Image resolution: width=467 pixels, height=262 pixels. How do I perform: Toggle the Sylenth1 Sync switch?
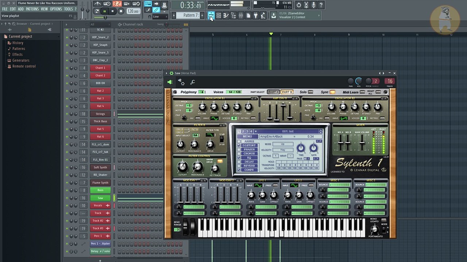click(x=332, y=92)
